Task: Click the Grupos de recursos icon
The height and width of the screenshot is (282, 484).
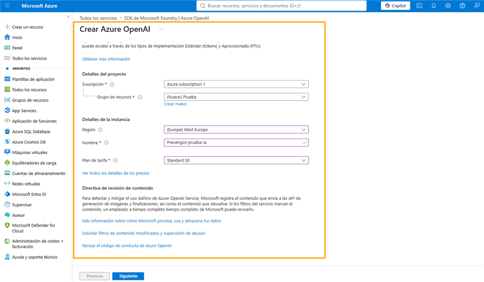Action: 7,100
